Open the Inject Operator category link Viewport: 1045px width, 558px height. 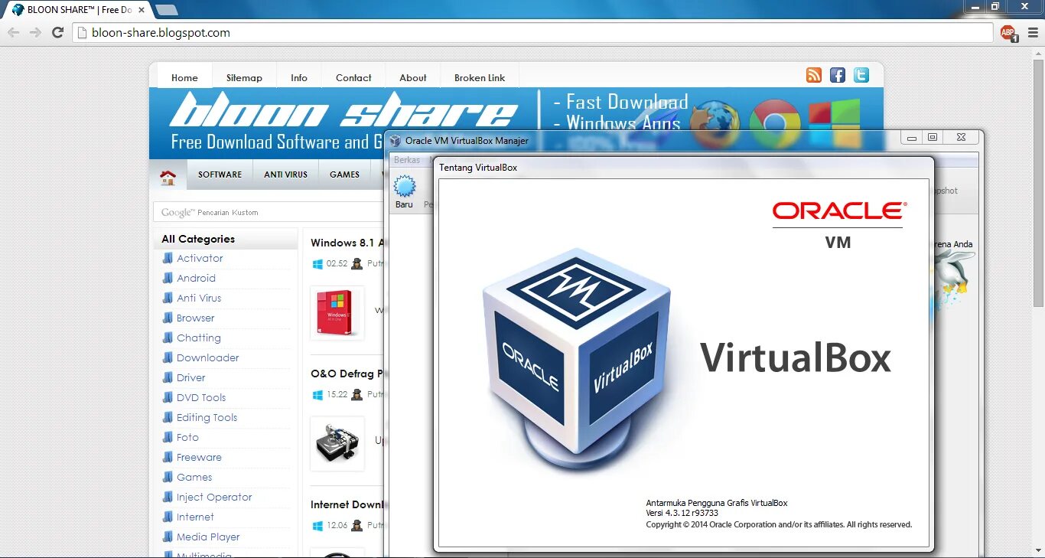(214, 497)
